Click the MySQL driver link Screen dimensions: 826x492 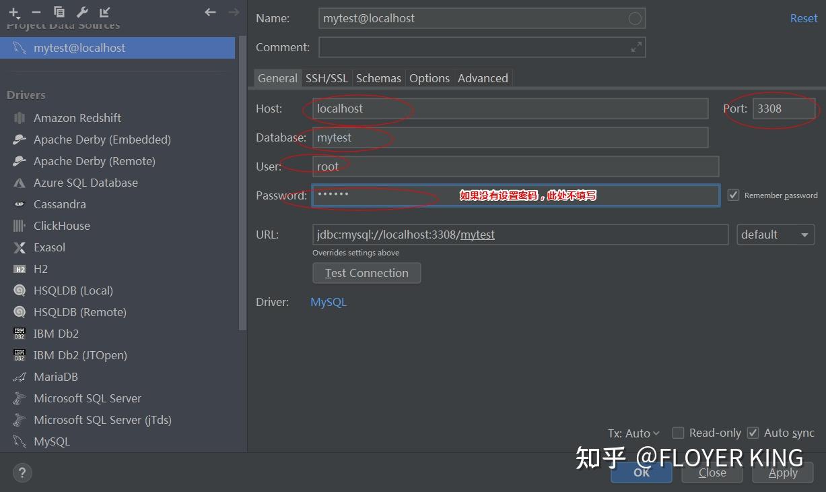tap(328, 302)
